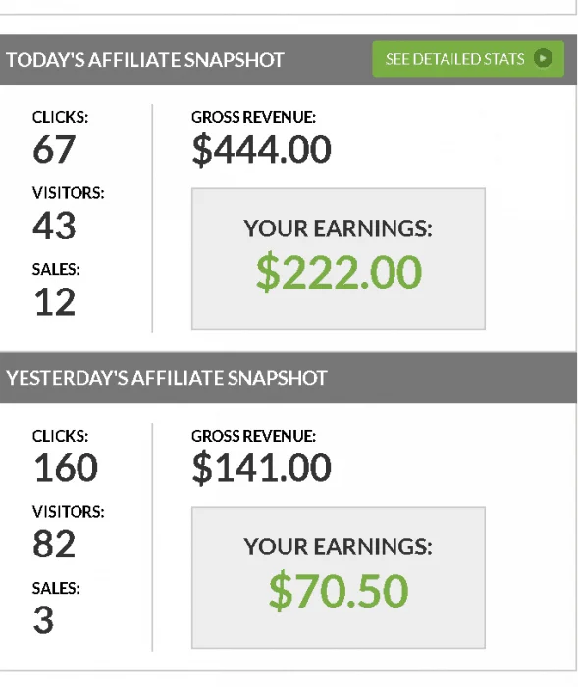Click yesterday's visitors count 82

pyautogui.click(x=54, y=544)
